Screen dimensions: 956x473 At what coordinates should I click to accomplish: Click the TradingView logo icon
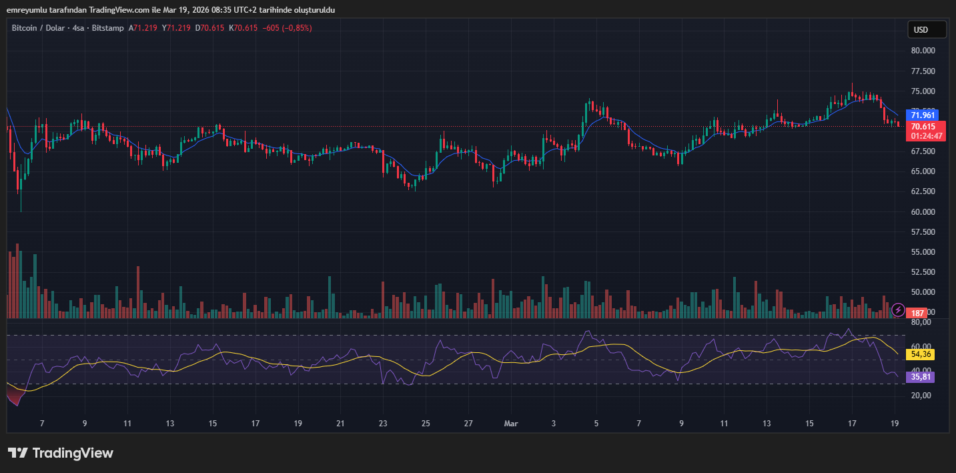pos(17,453)
